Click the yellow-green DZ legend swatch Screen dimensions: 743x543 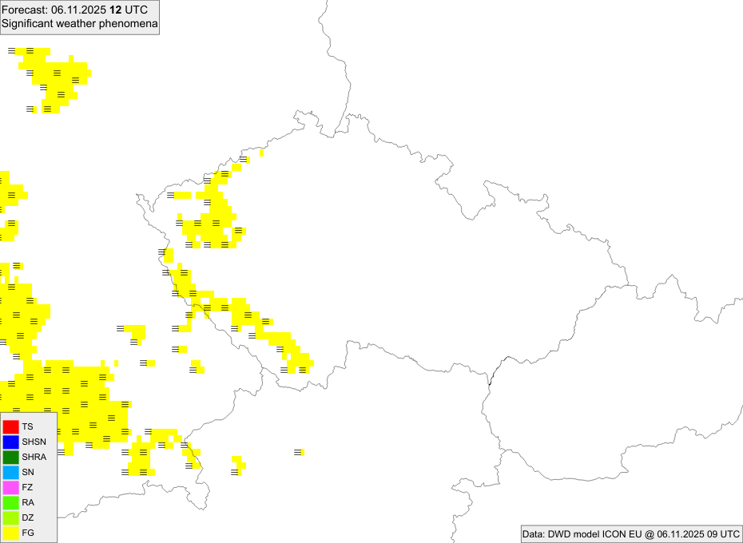tap(10, 517)
